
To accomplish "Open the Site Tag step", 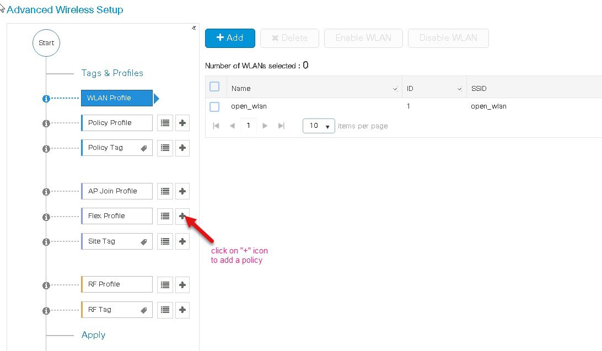I will point(117,241).
